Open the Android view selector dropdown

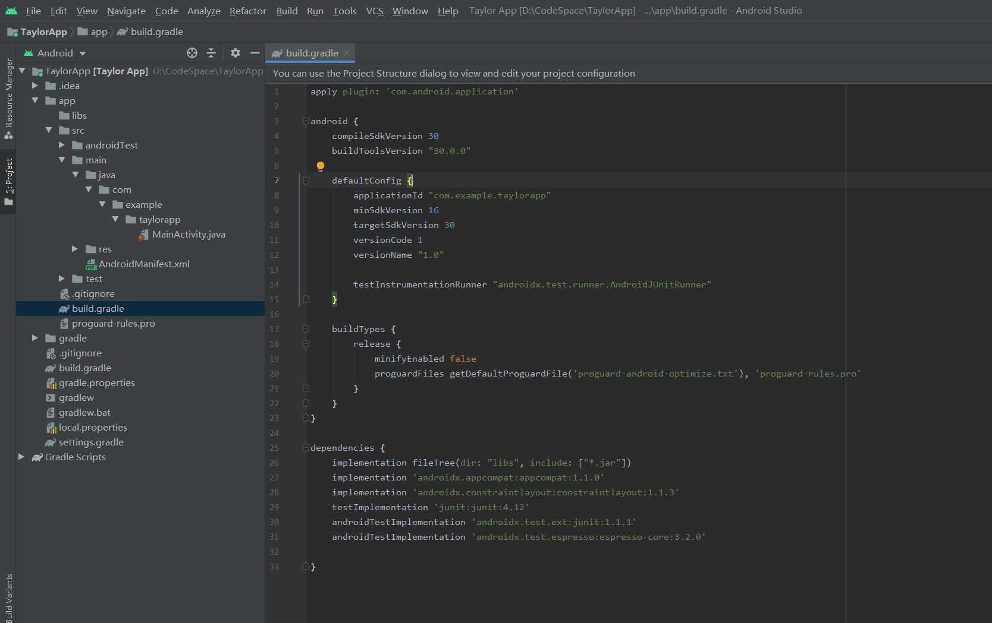(55, 53)
